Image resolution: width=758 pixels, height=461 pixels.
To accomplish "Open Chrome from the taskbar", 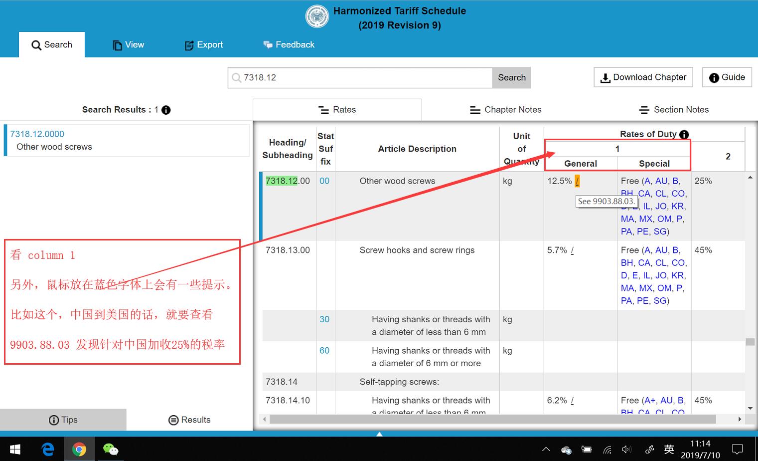I will point(79,449).
